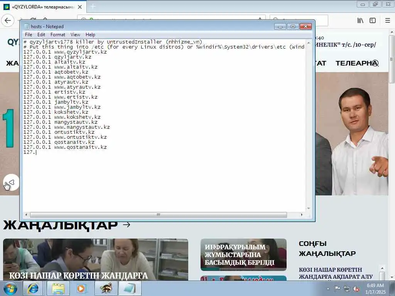Open the browser hamburger menu

click(x=387, y=20)
